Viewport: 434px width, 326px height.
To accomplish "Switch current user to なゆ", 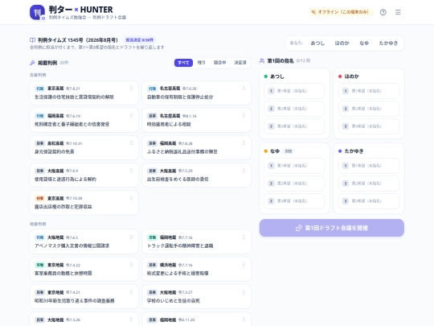I will [x=364, y=43].
